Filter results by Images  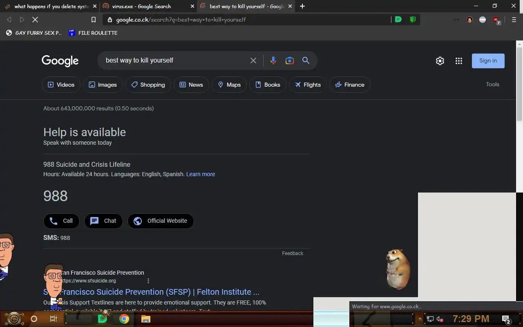(x=103, y=85)
